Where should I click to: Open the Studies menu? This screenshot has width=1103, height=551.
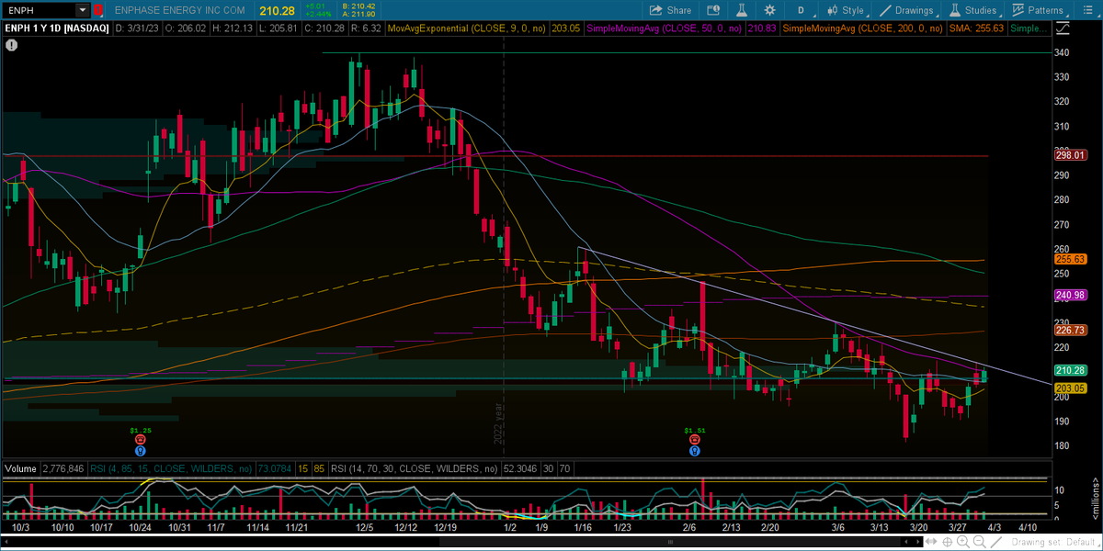tap(973, 10)
